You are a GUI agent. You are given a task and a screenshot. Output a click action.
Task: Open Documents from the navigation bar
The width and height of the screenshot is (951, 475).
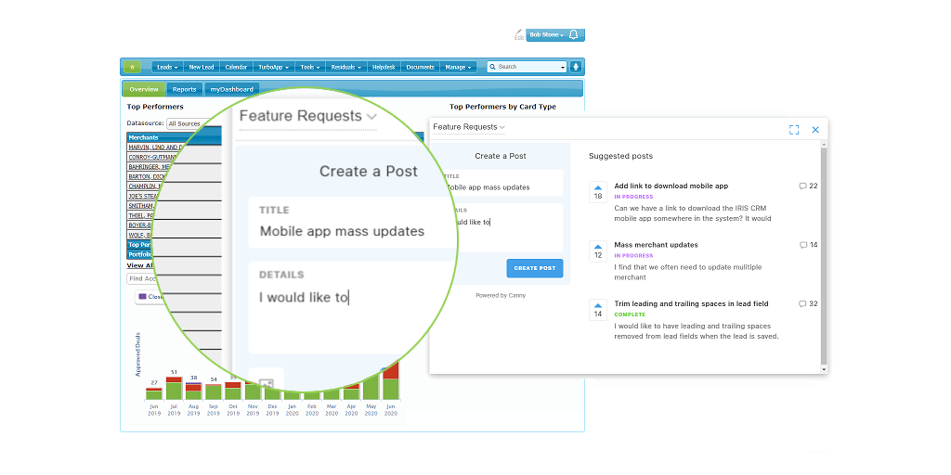point(420,67)
